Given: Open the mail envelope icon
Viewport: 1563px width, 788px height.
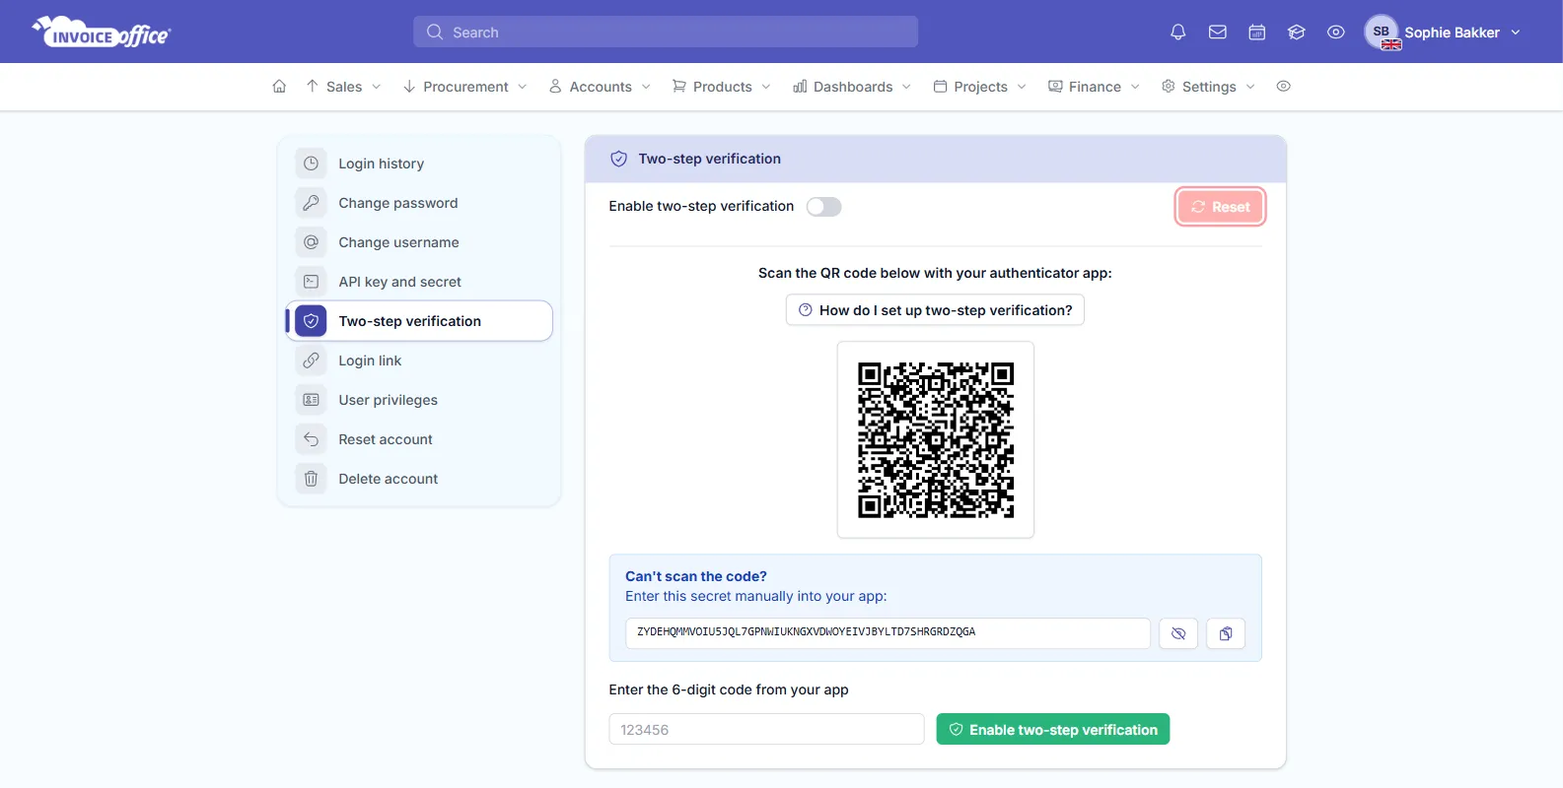Looking at the screenshot, I should click(x=1218, y=33).
